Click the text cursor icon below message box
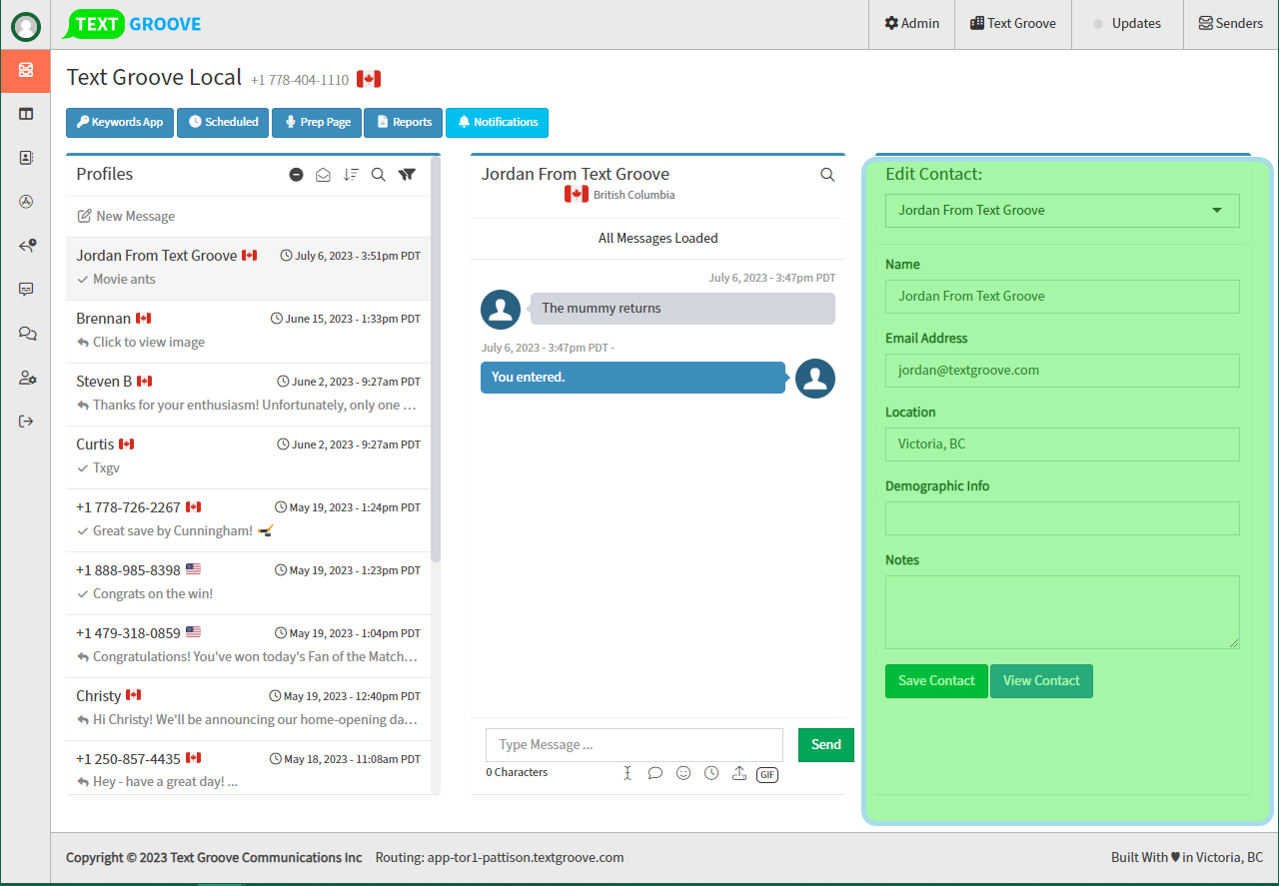Viewport: 1279px width, 886px height. [628, 773]
